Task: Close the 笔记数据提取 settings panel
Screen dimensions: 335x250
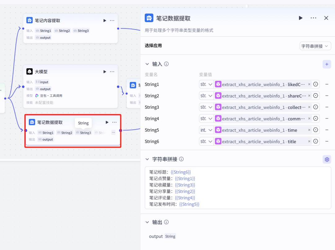Action: (326, 18)
